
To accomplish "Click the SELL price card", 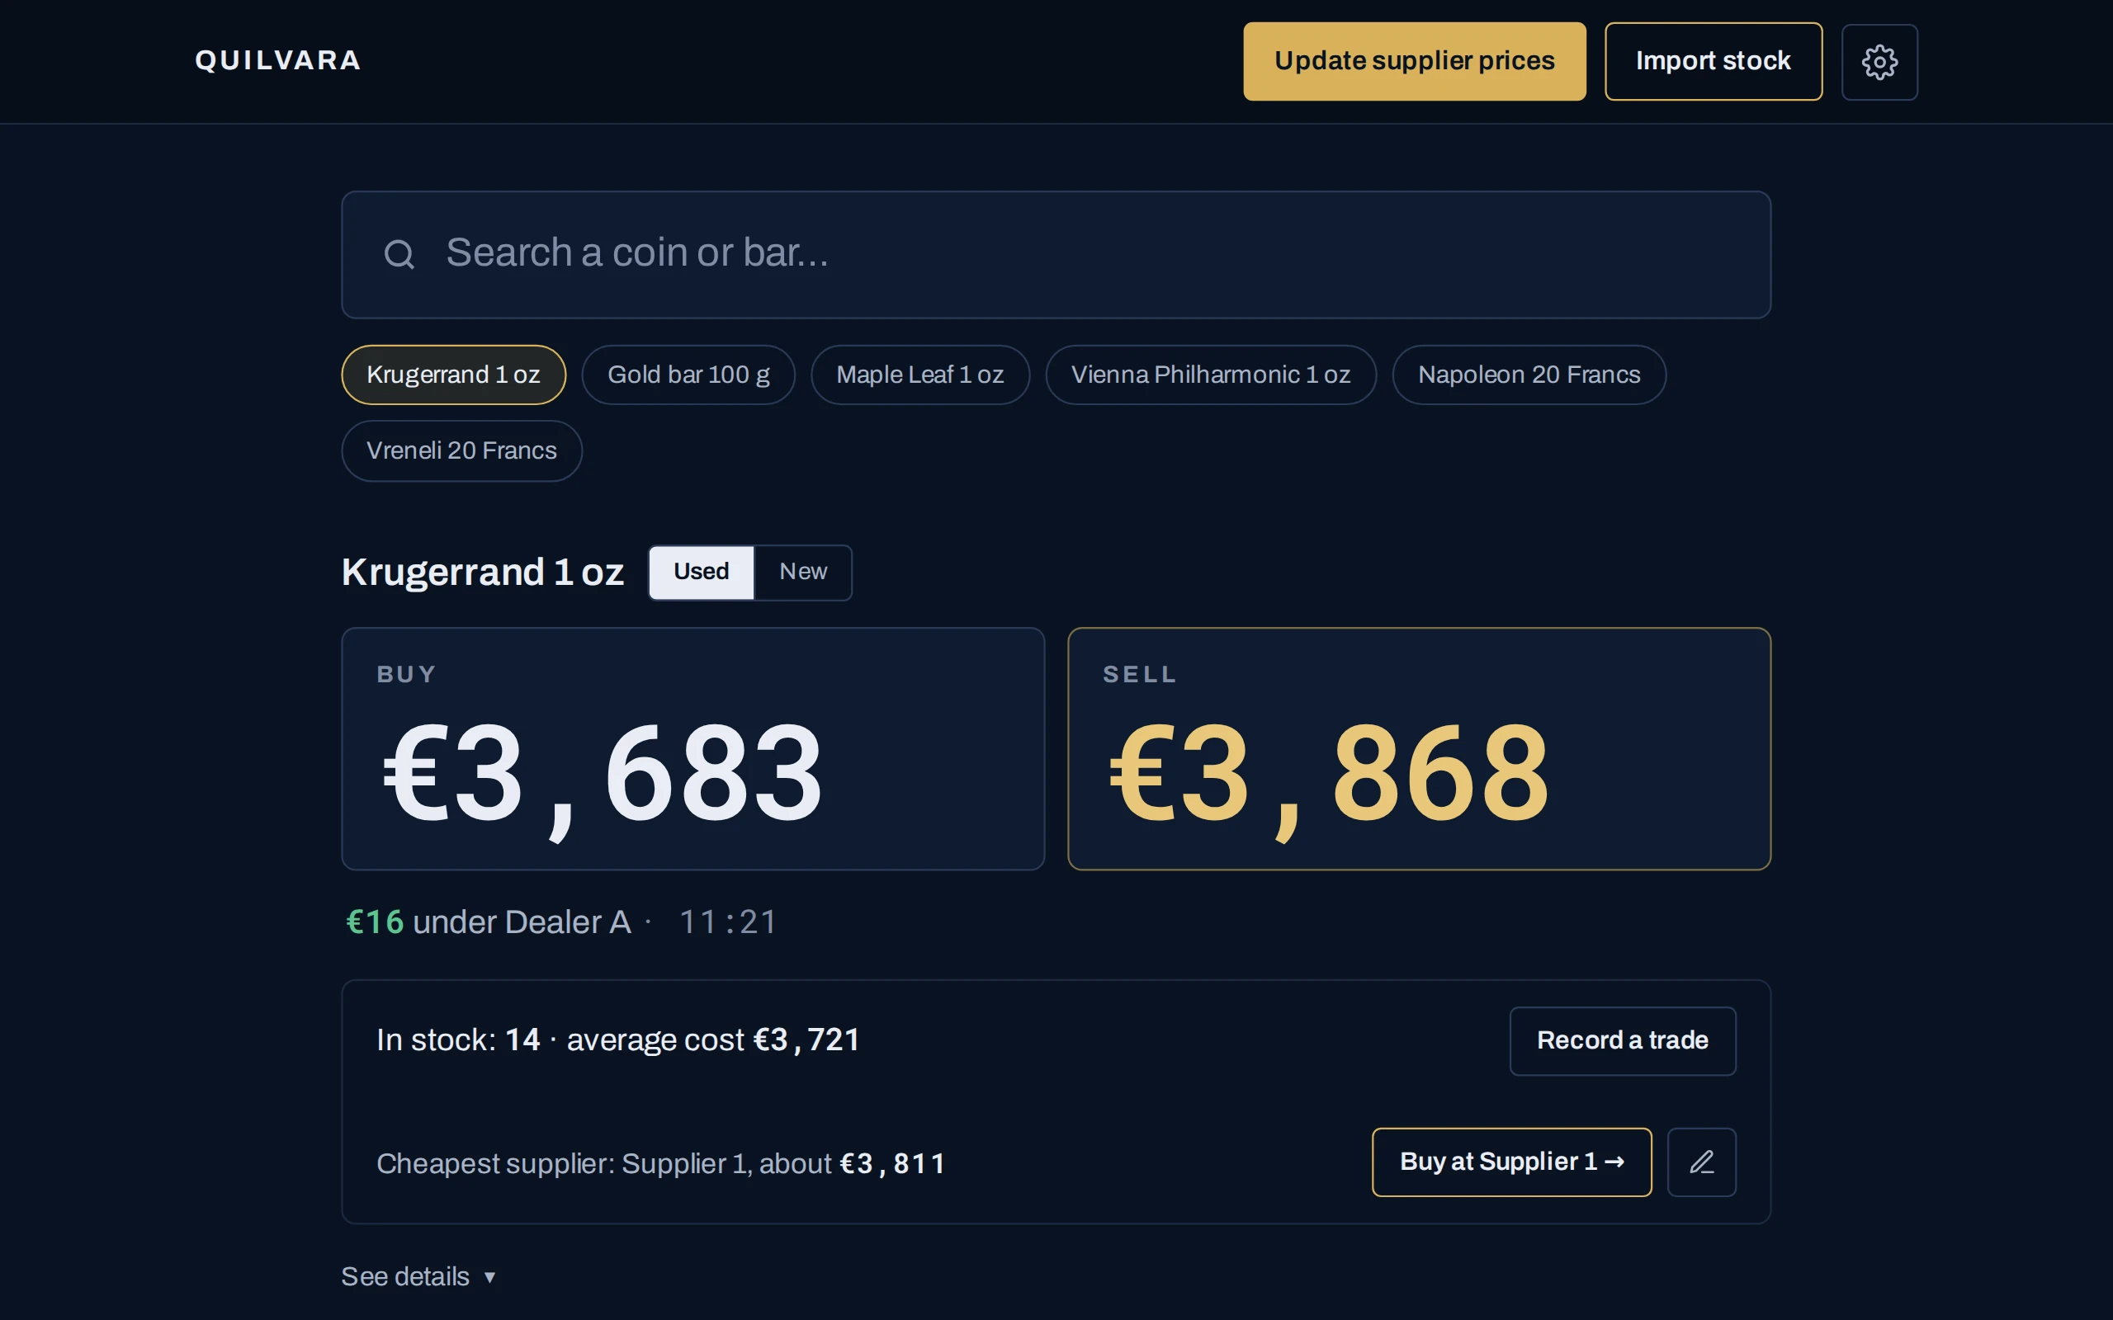I will [1419, 748].
